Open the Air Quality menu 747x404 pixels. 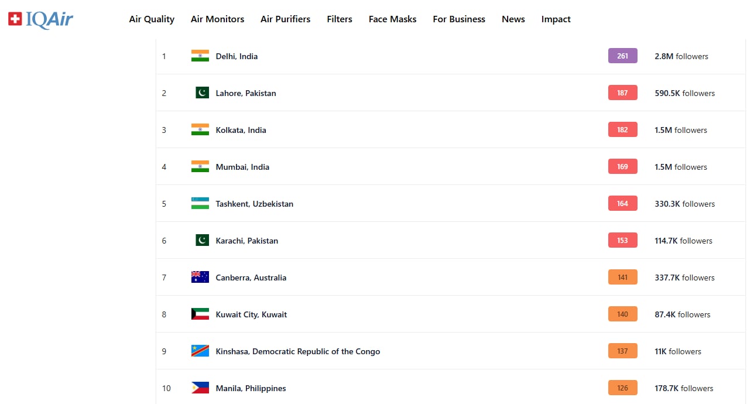(152, 19)
